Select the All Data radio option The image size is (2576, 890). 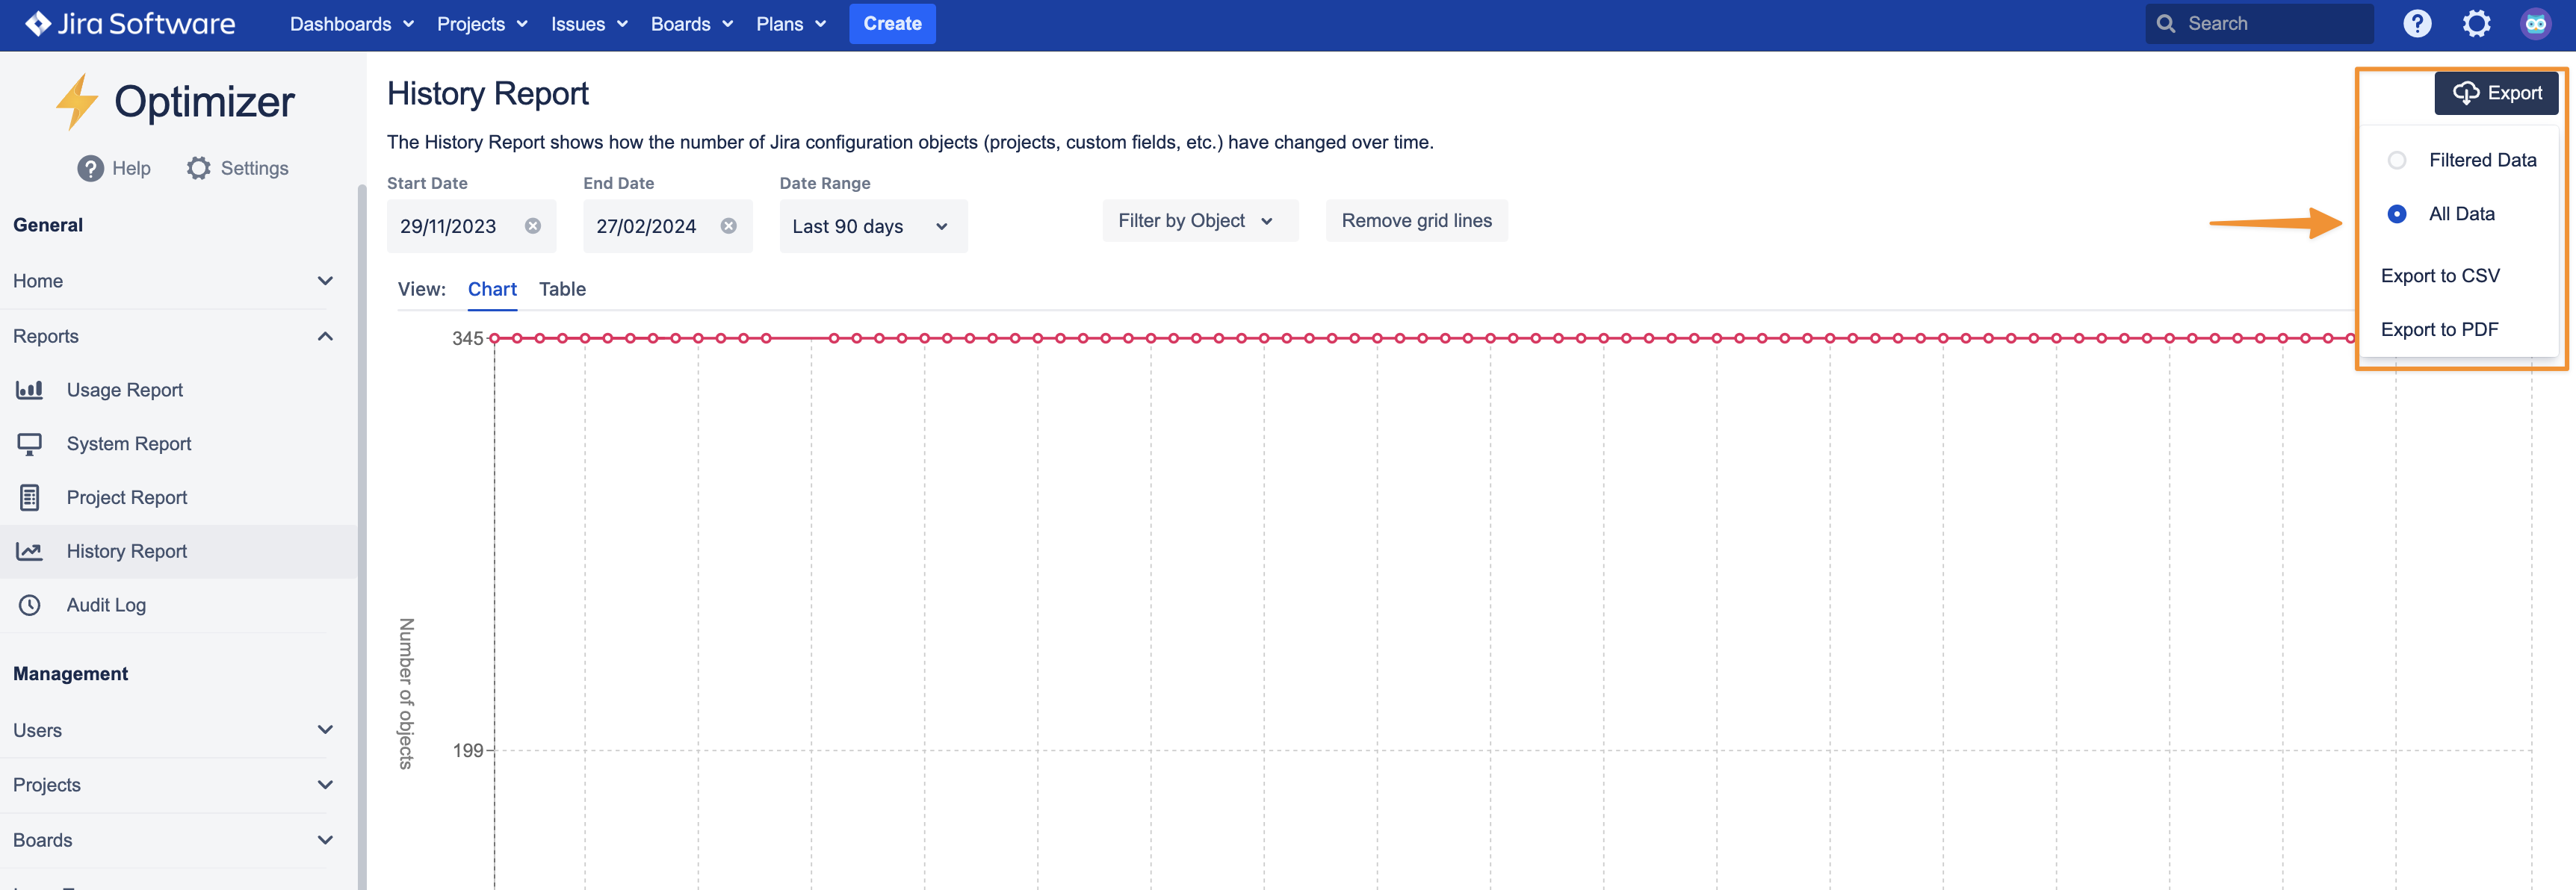2396,214
